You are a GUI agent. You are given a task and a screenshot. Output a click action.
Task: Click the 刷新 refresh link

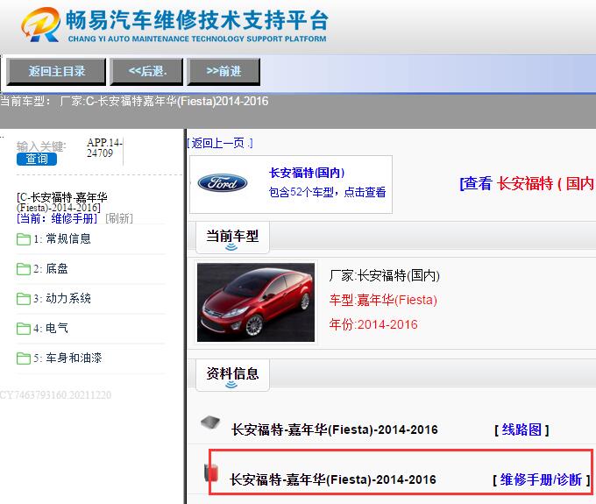[119, 218]
